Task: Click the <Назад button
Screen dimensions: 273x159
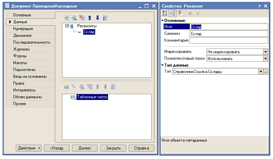Action: pos(57,148)
